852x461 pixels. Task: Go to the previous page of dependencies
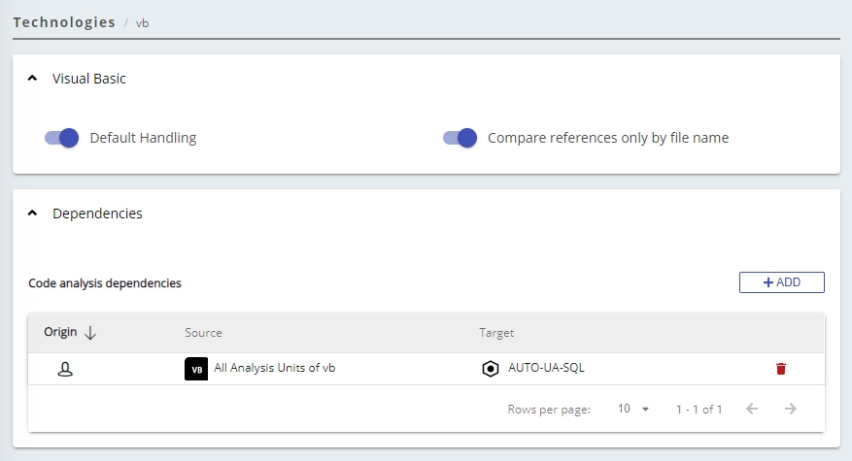point(752,409)
